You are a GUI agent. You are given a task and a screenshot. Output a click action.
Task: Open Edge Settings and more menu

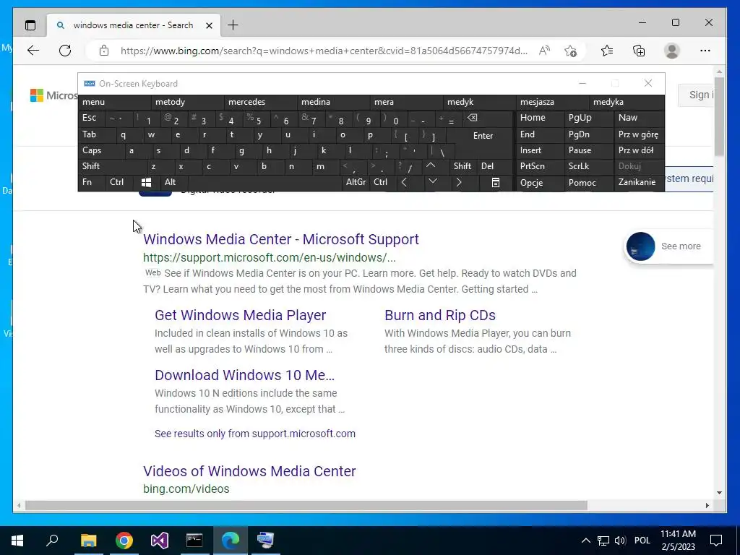[x=705, y=51]
